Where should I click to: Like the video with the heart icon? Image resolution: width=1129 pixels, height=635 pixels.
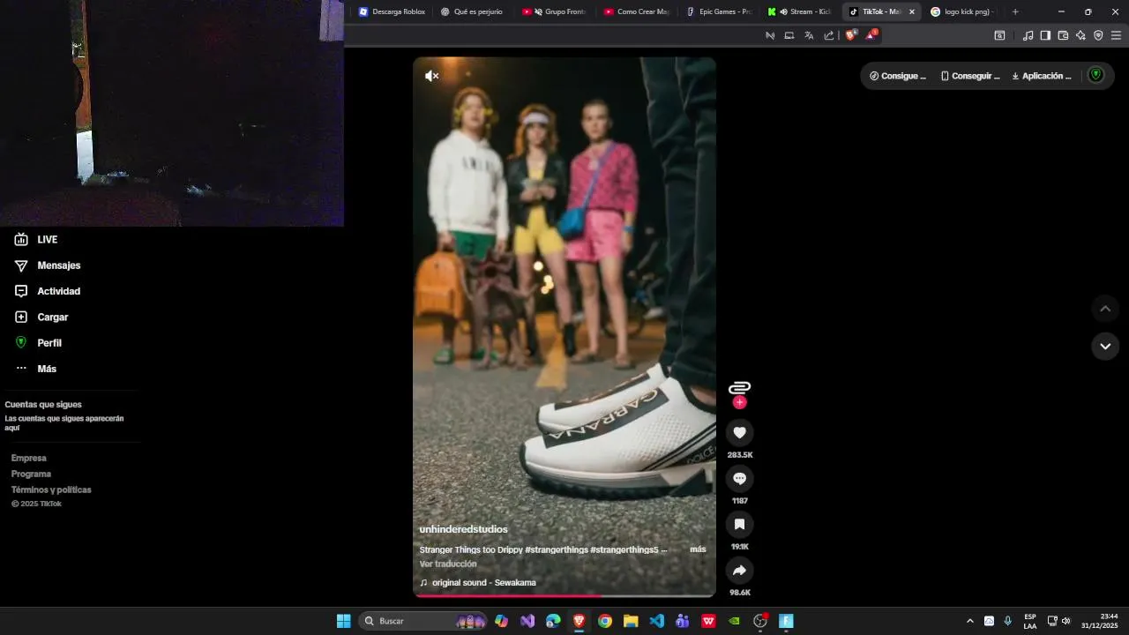[739, 432]
